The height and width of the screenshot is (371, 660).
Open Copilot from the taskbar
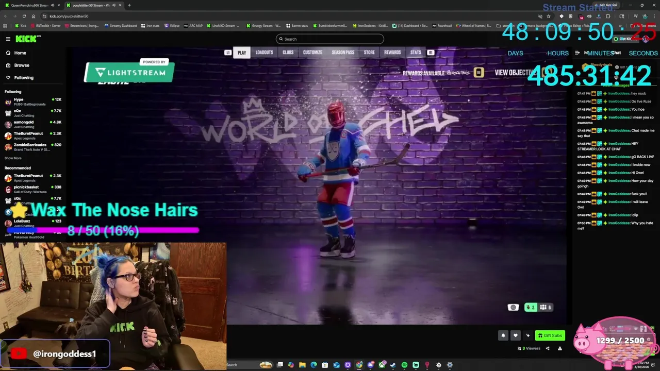click(x=291, y=365)
